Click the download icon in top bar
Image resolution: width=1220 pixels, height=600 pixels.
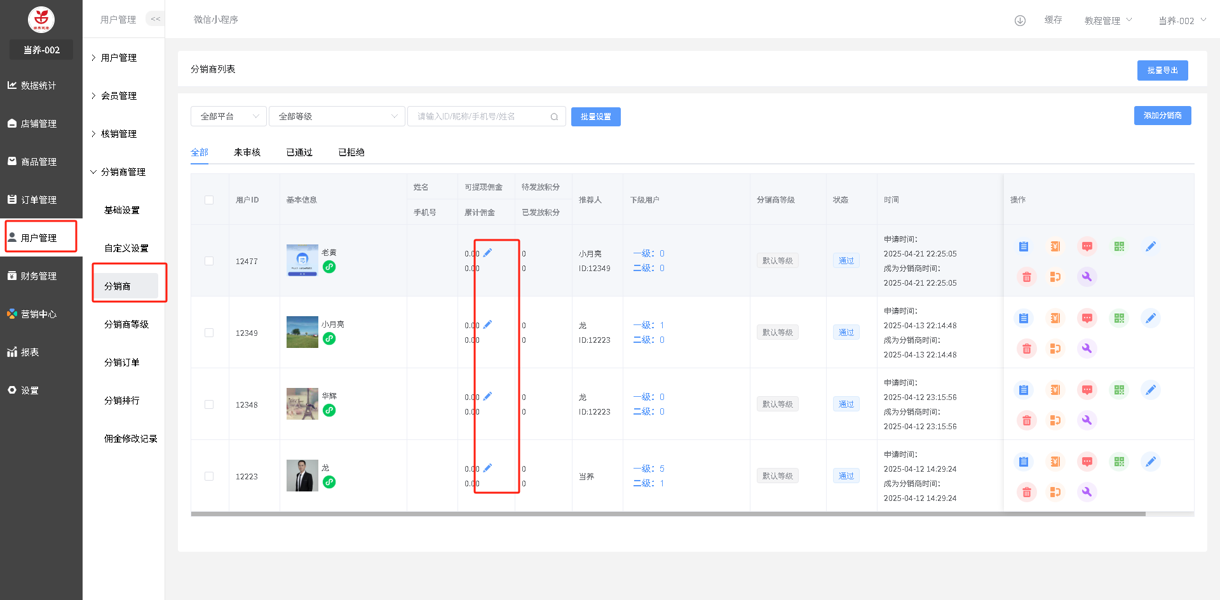click(x=1020, y=20)
